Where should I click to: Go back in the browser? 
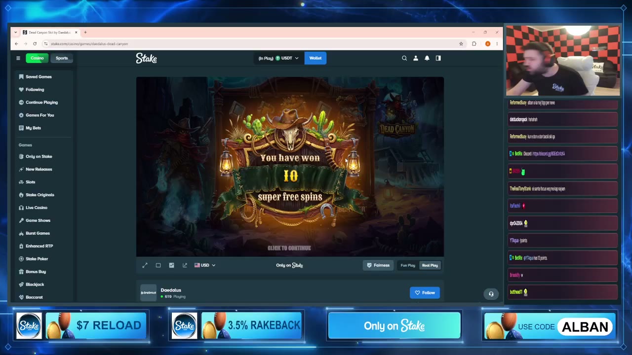coord(16,44)
